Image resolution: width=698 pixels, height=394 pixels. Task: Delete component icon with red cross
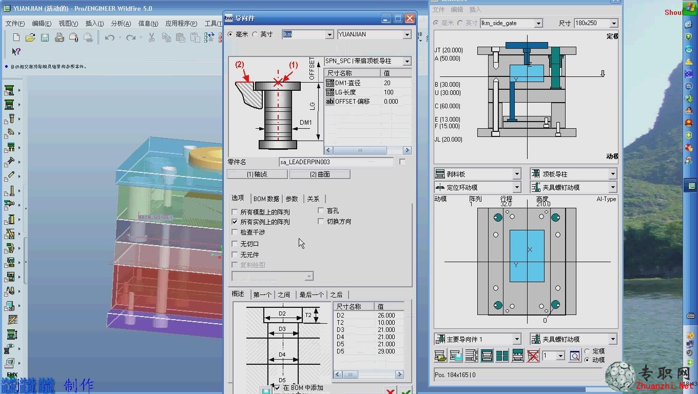point(534,356)
